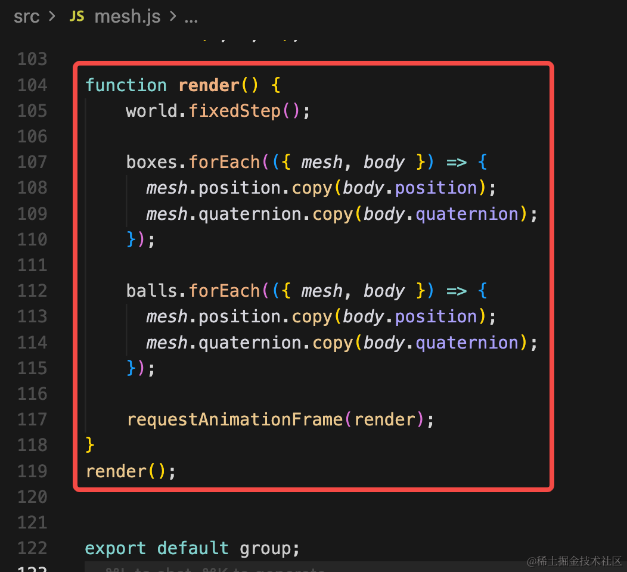The height and width of the screenshot is (572, 627).
Task: Click the closing '})' on line 115
Action: click(x=135, y=368)
